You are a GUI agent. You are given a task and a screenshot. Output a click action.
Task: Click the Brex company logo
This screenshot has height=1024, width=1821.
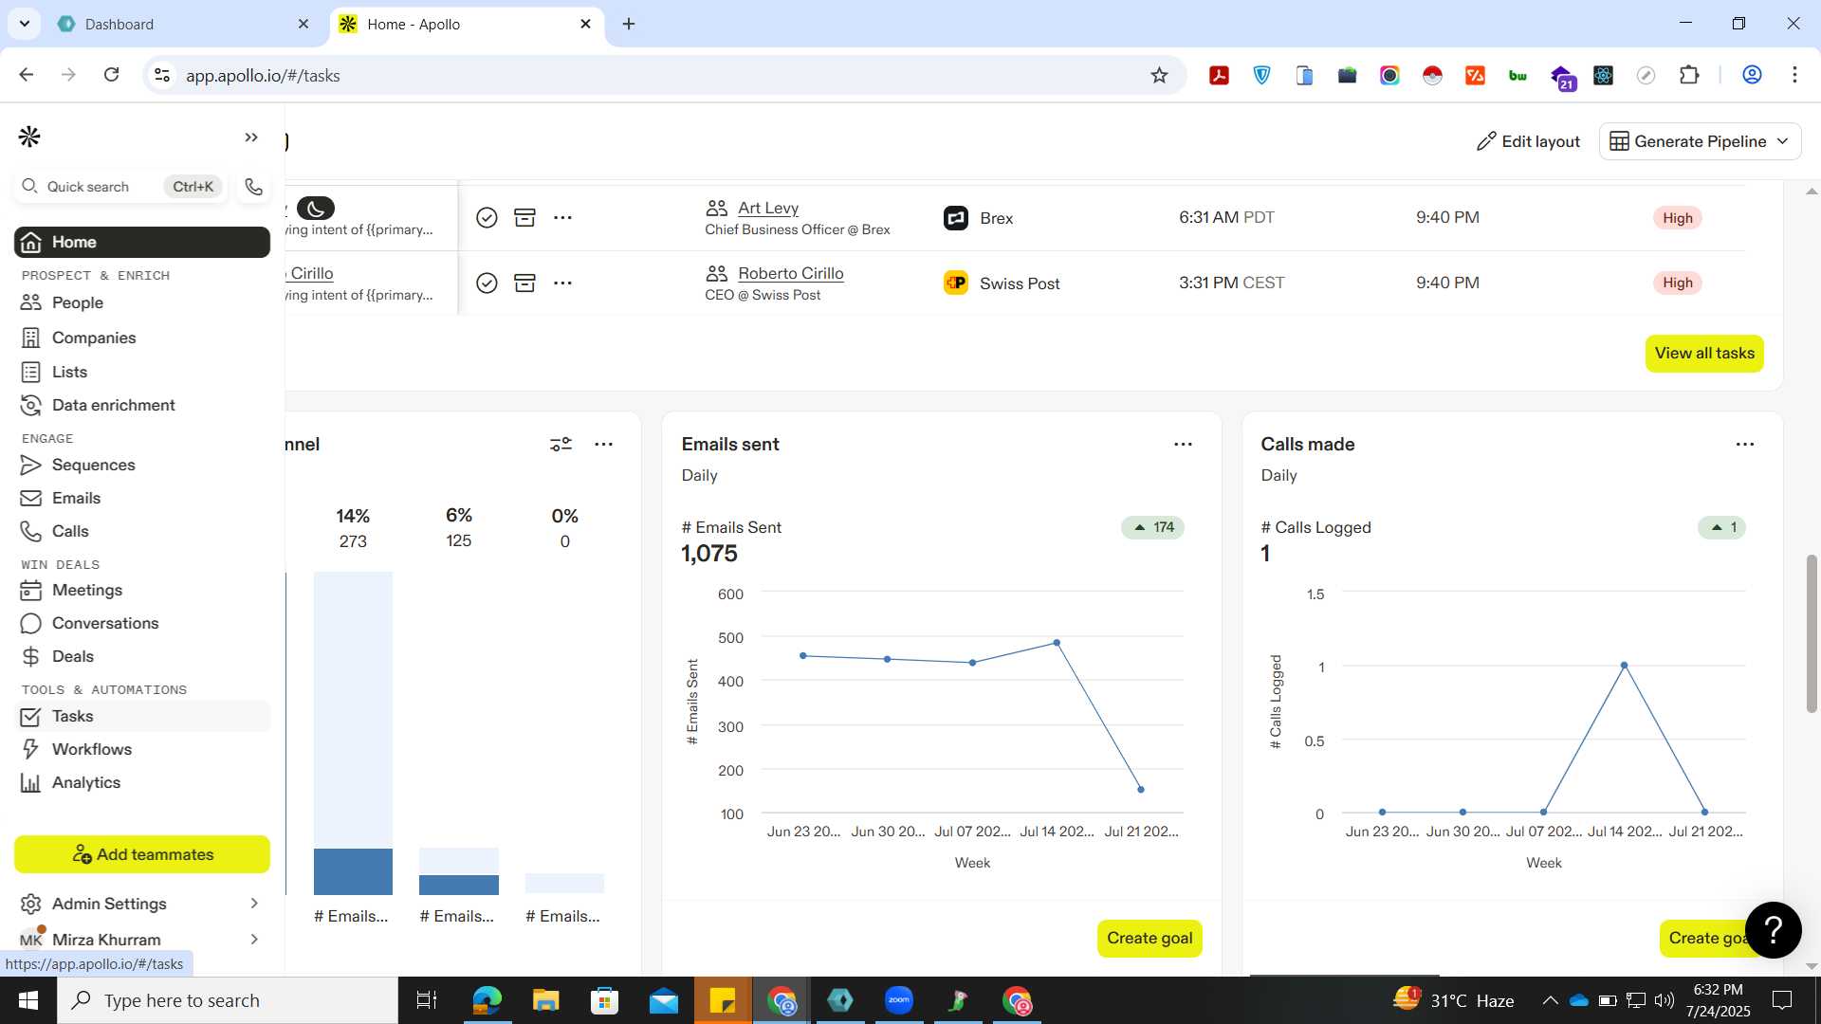(x=956, y=218)
